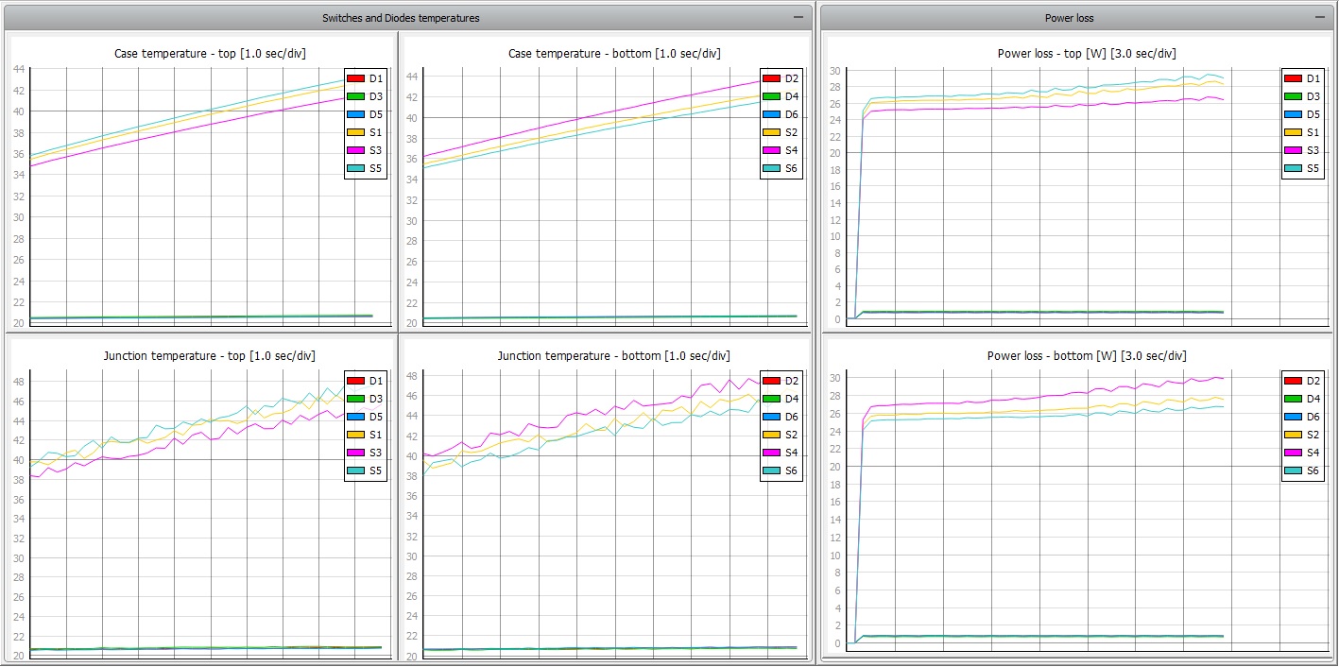This screenshot has width=1339, height=667.
Task: Collapse the Switches and Diodes temperatures panel
Action: point(798,17)
